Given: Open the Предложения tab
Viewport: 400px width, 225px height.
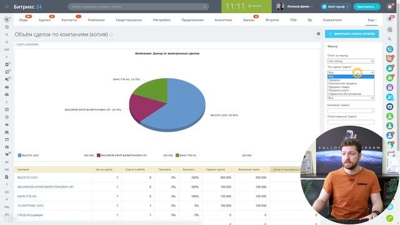Looking at the screenshot, I should (192, 20).
